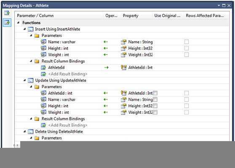Enable Use Original Value for Update Height
The image size is (235, 168).
pyautogui.click(x=155, y=106)
